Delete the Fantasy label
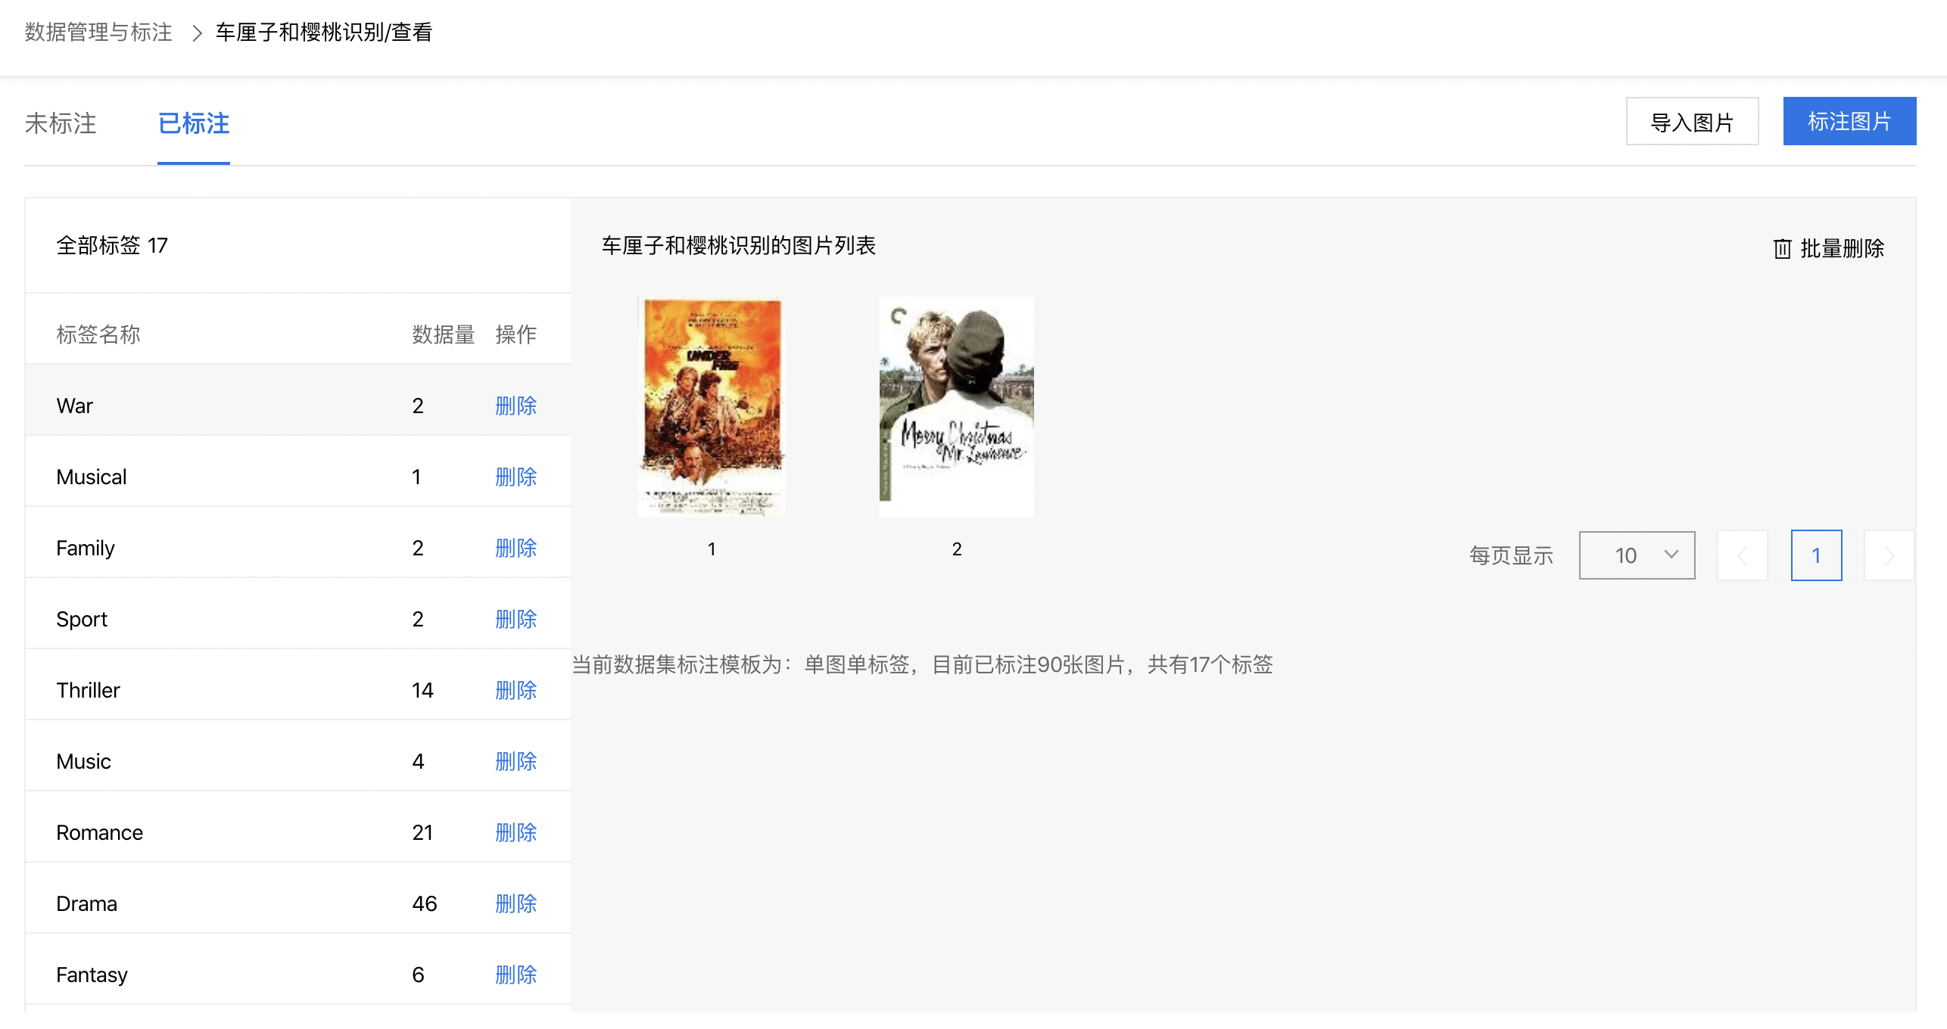Viewport: 1947px width, 1029px height. 516,975
